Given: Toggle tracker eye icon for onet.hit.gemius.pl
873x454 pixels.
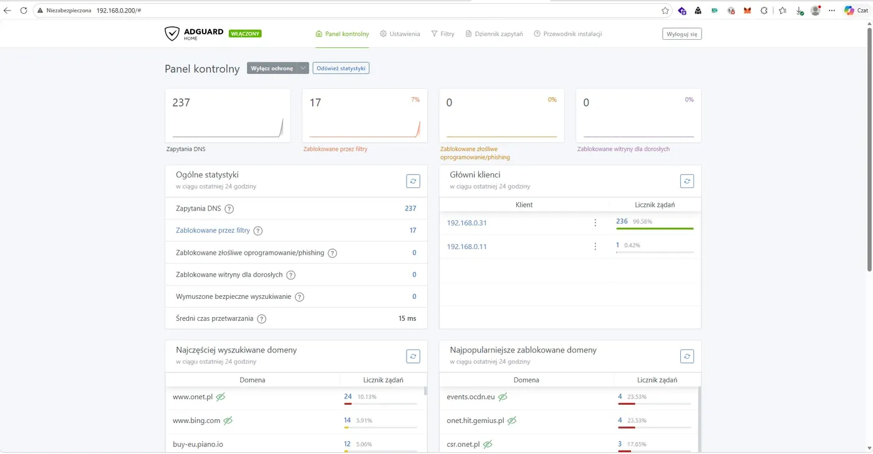Looking at the screenshot, I should coord(511,420).
